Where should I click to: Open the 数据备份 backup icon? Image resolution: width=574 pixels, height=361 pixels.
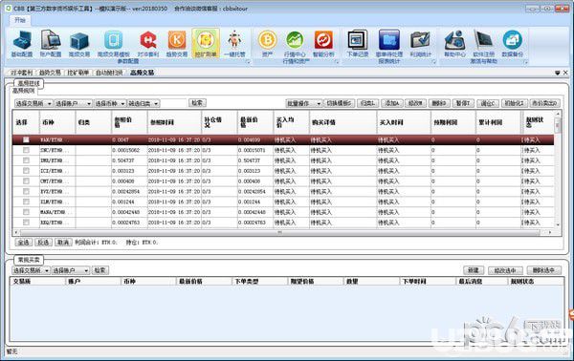tap(512, 44)
